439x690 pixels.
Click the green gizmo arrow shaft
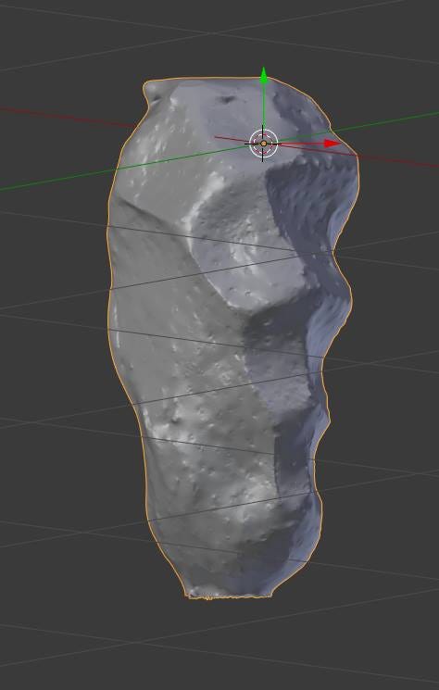[x=263, y=106]
